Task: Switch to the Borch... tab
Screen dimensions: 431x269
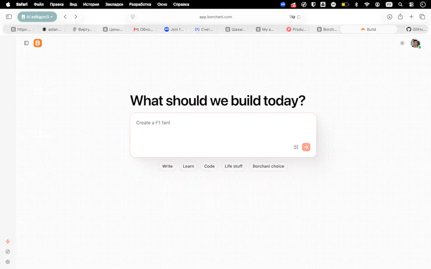Action: tap(326, 29)
